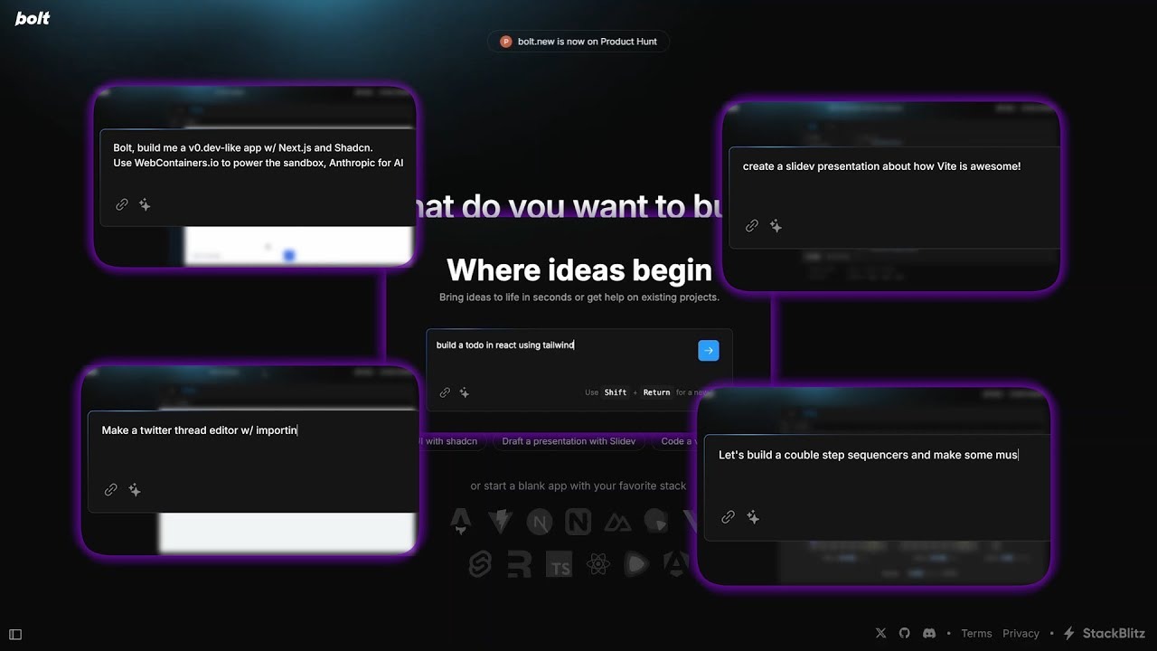Click link icon in the twitter thread editor card
Image resolution: width=1157 pixels, height=651 pixels.
[110, 489]
